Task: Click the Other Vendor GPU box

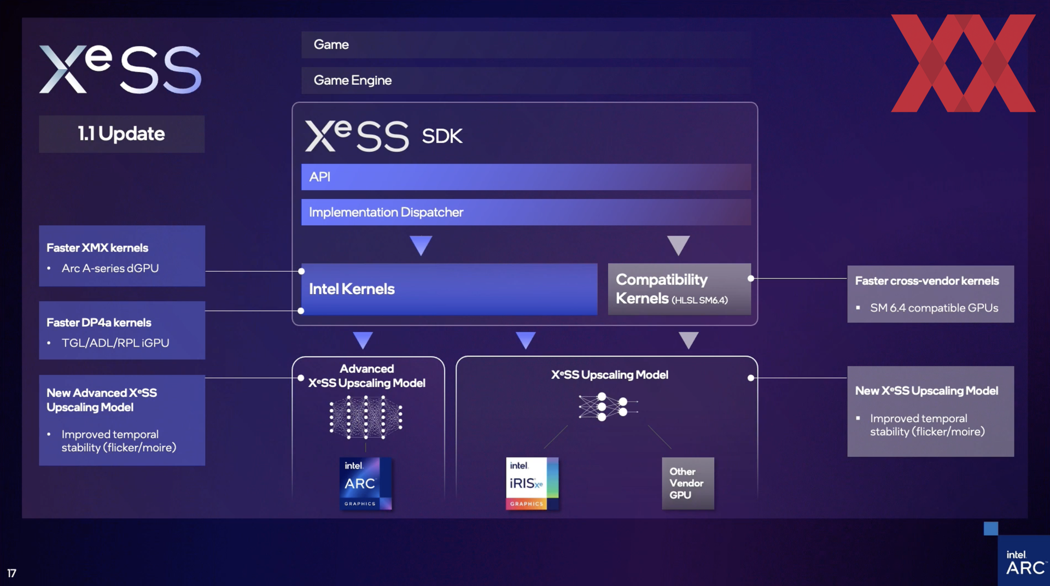Action: pos(688,483)
